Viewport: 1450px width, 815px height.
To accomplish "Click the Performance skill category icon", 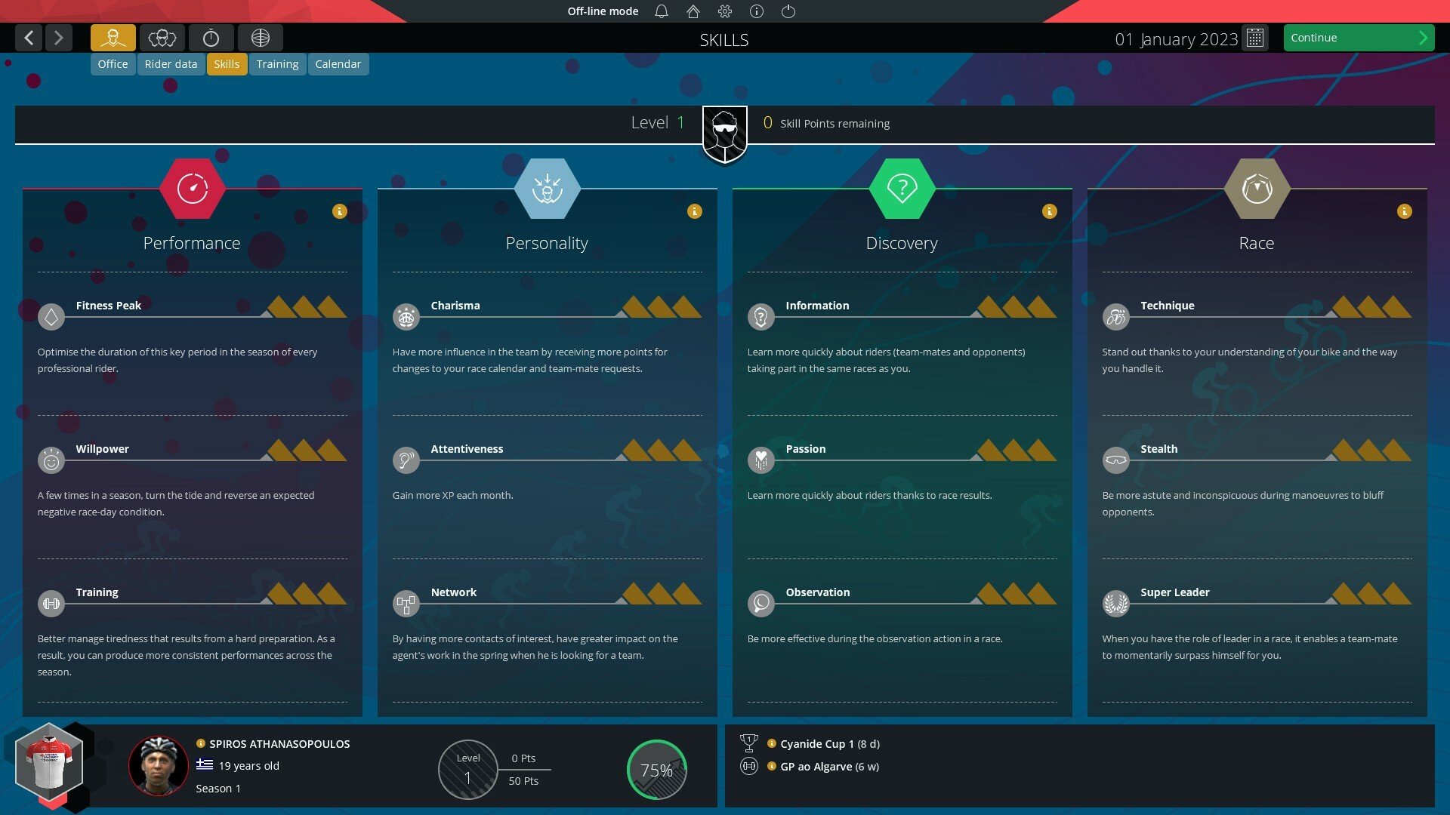I will pos(191,187).
